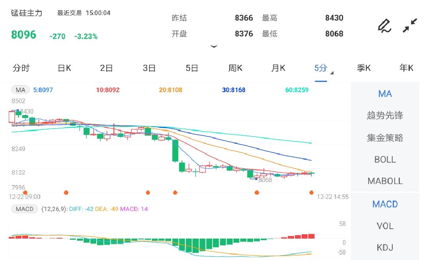The width and height of the screenshot is (428, 260).
Task: Select the 5分 chart tab
Action: [321, 68]
